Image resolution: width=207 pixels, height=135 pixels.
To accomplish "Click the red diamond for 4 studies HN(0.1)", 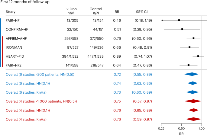I will [x=194, y=110].
